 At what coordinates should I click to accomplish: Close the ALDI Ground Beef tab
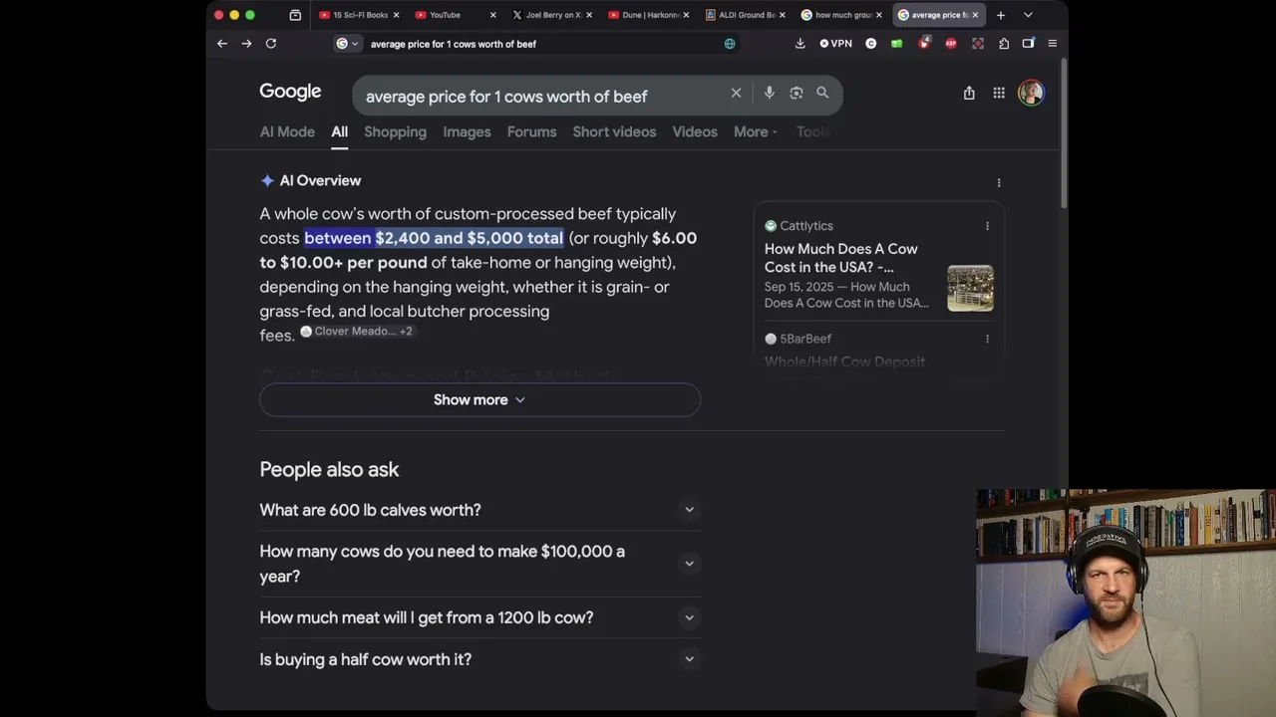(782, 15)
